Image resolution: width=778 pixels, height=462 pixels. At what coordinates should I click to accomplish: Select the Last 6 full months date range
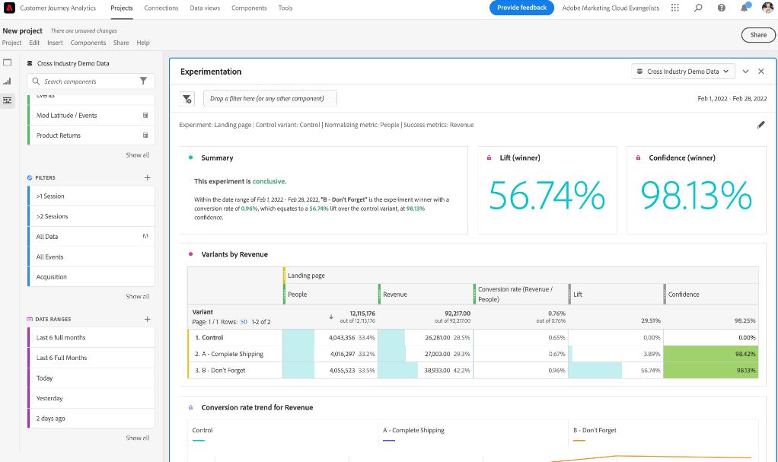(x=91, y=337)
